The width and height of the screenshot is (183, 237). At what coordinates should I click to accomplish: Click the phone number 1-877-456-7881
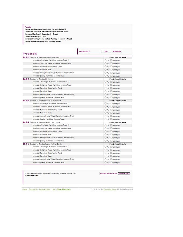[32, 176]
